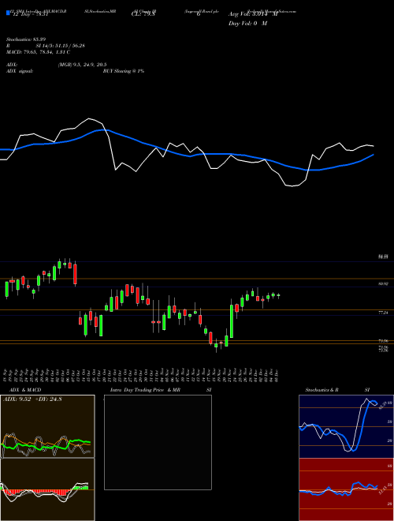Click the '12 Day = 78.31' label
394x521 pixels.
pyautogui.click(x=29, y=14)
